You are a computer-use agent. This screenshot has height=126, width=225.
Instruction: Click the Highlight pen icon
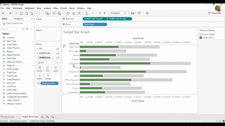[x=87, y=13]
